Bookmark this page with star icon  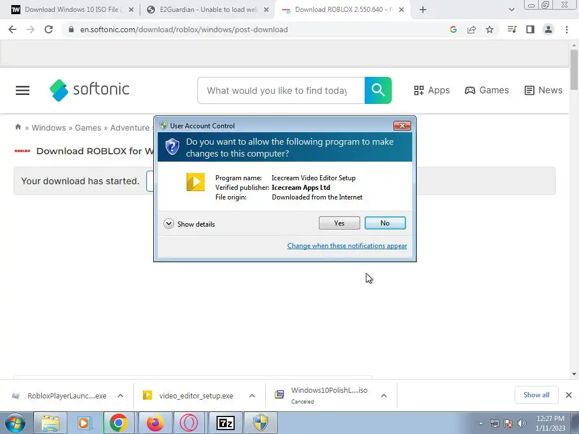click(490, 29)
